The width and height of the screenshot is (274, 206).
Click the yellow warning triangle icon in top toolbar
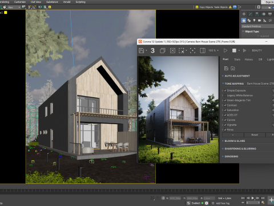(x=230, y=7)
